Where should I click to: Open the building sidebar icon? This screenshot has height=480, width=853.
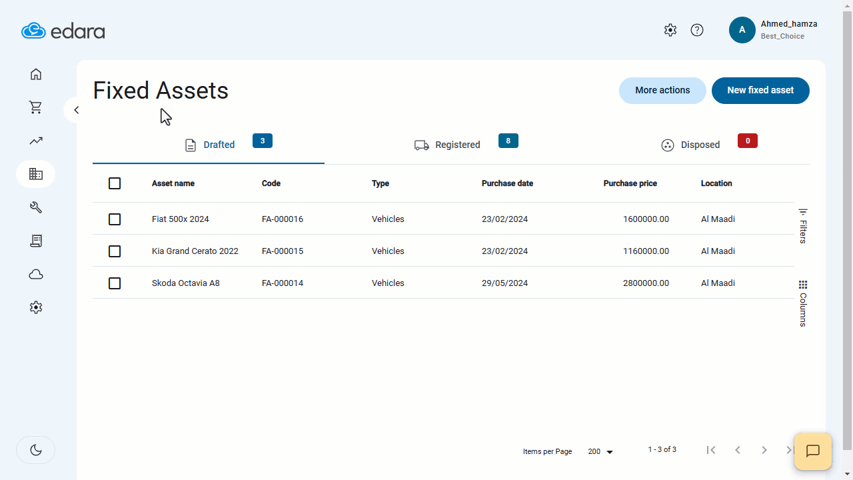(x=36, y=174)
